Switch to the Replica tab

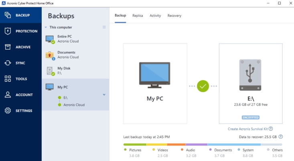138,16
